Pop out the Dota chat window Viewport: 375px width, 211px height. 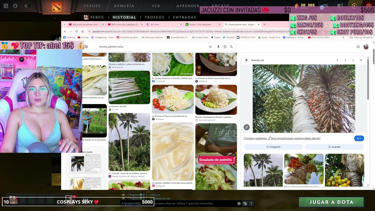(245, 203)
